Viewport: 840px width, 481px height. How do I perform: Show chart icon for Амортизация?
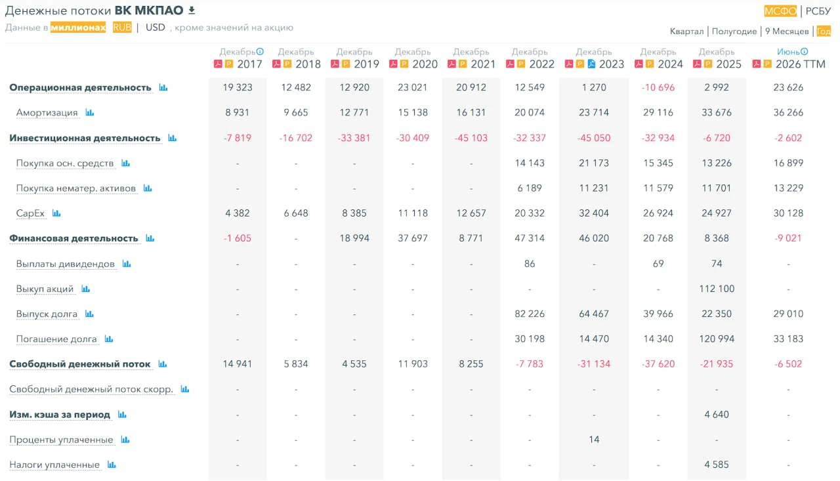tap(90, 113)
